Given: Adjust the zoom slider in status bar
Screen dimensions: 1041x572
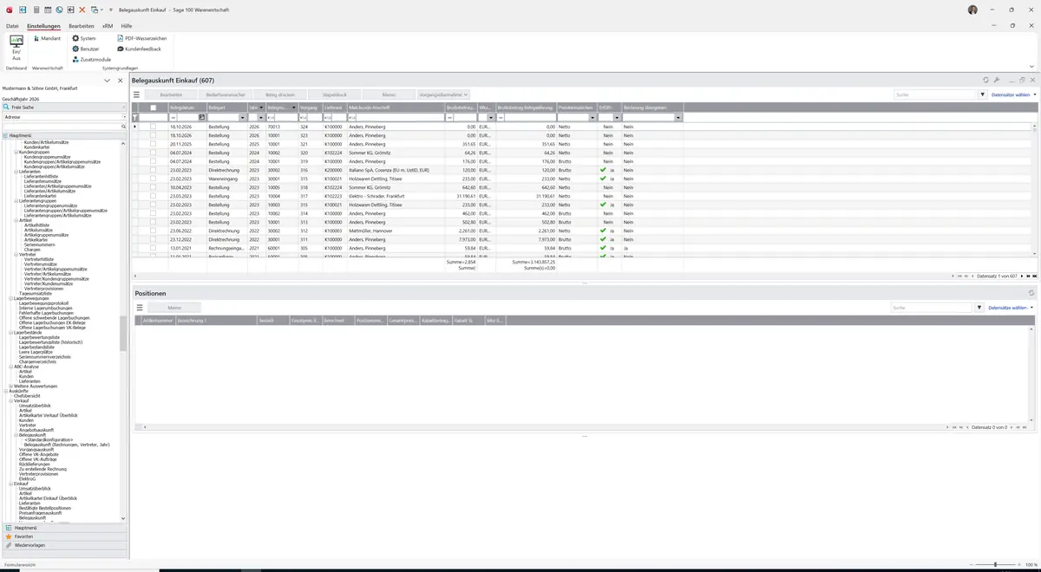Looking at the screenshot, I should coord(995,564).
